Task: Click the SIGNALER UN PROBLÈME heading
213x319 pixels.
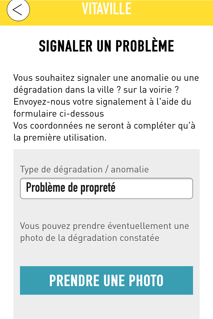Action: (x=106, y=46)
